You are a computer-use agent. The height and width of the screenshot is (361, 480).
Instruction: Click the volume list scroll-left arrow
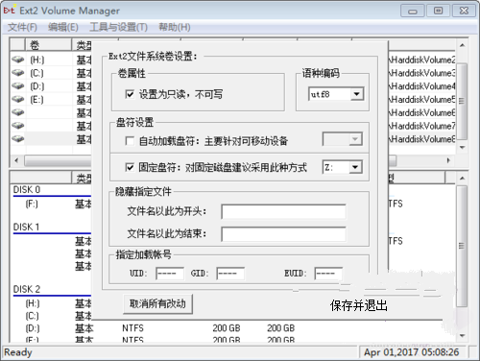16,160
